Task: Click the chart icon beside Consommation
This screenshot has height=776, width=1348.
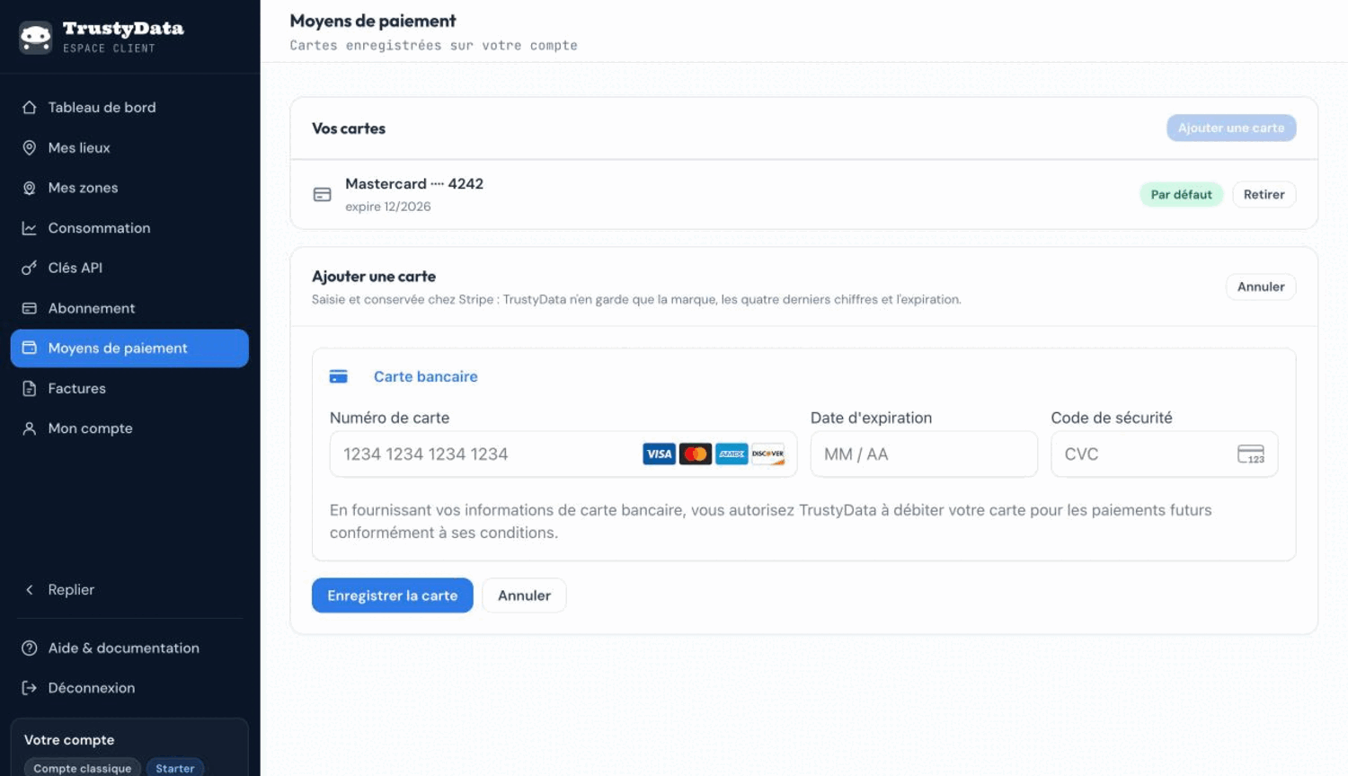Action: click(30, 228)
